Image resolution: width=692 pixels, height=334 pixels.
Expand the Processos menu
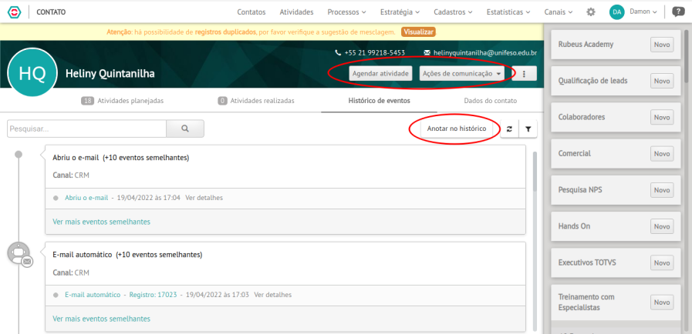pyautogui.click(x=346, y=12)
